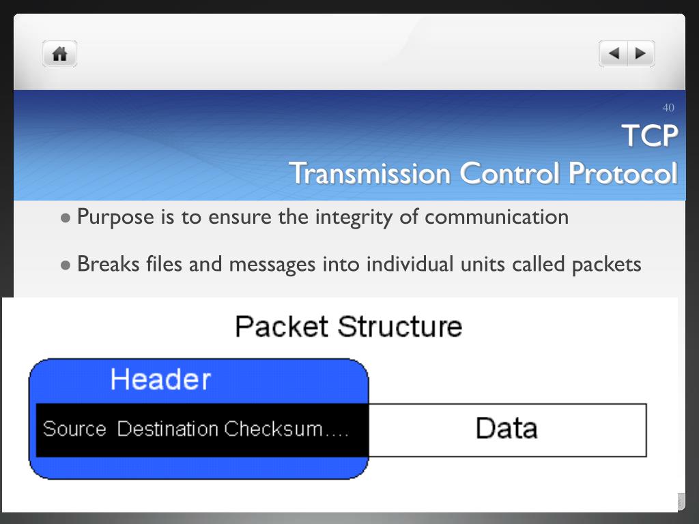Select the word Source in header bar
699x524 pixels.
(x=74, y=428)
